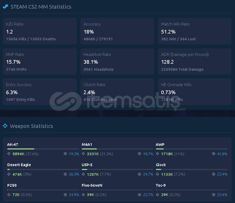
Task: Click the kills crosshair icon under AWP
Action: click(x=157, y=154)
